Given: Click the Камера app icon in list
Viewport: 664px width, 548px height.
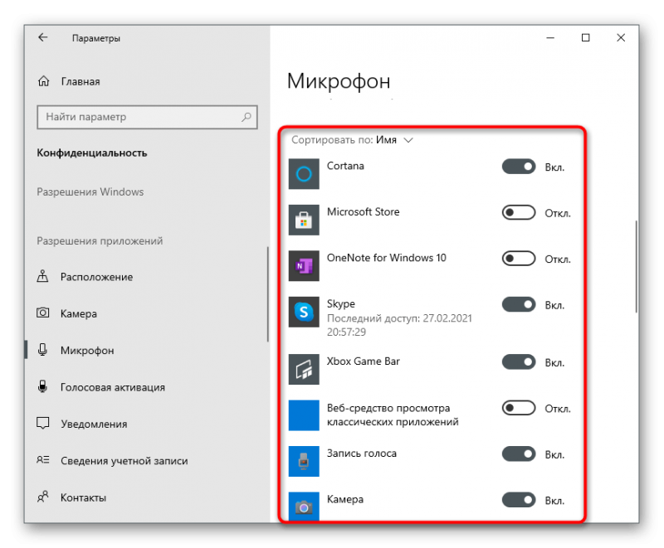Looking at the screenshot, I should click(304, 507).
